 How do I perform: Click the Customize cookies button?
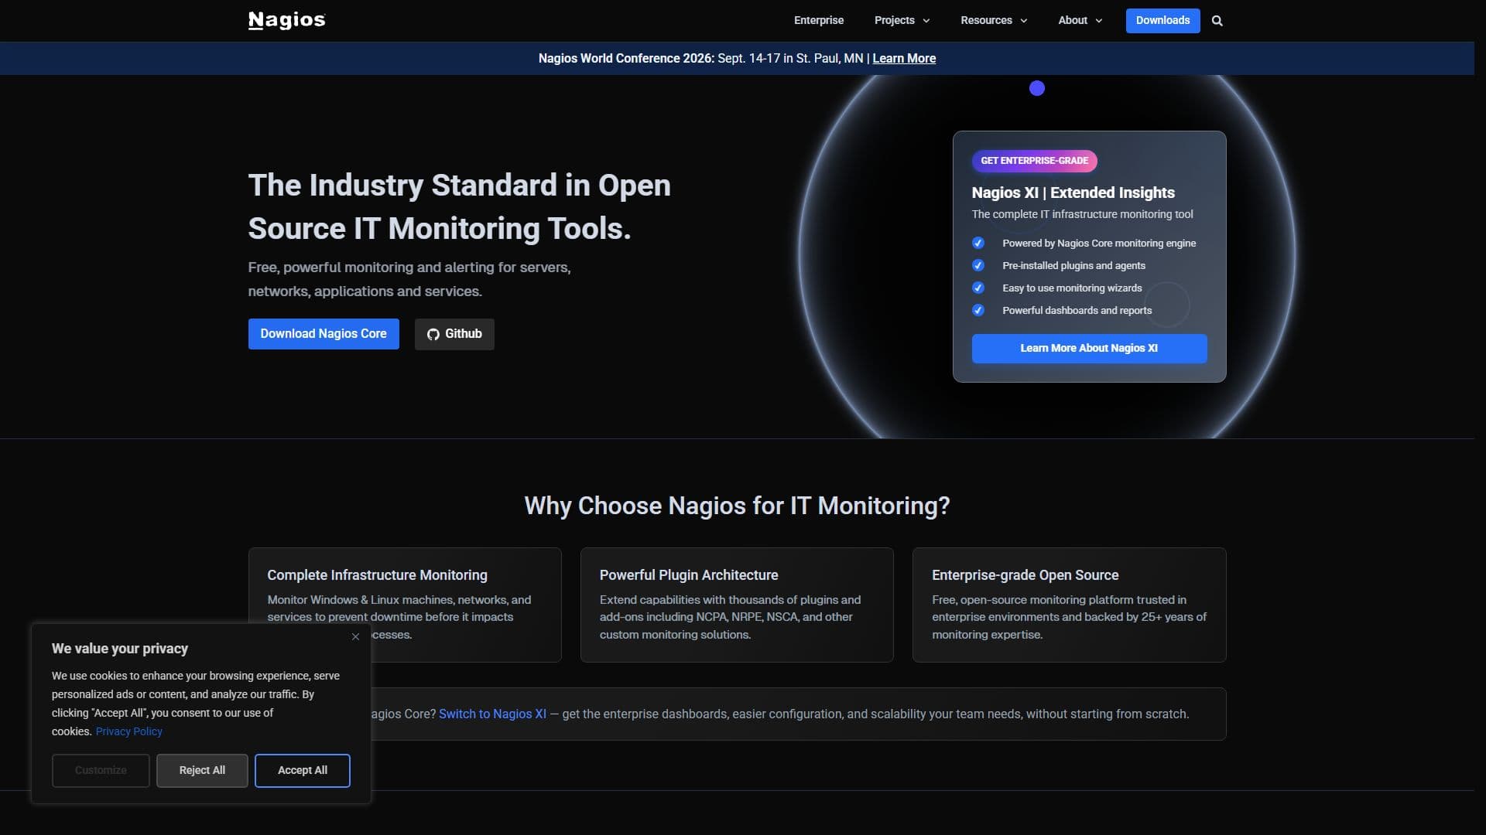[x=101, y=771]
